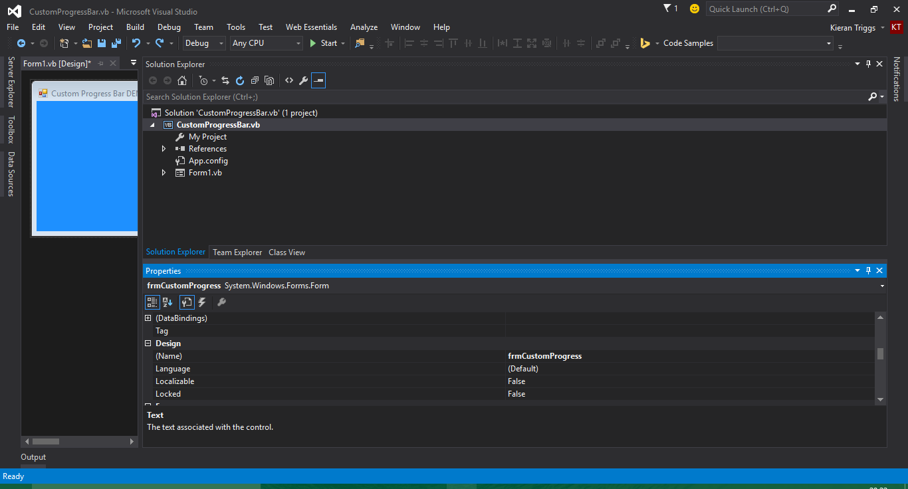Viewport: 908px width, 489px height.
Task: Switch to the Team Explorer tab
Action: (x=237, y=252)
